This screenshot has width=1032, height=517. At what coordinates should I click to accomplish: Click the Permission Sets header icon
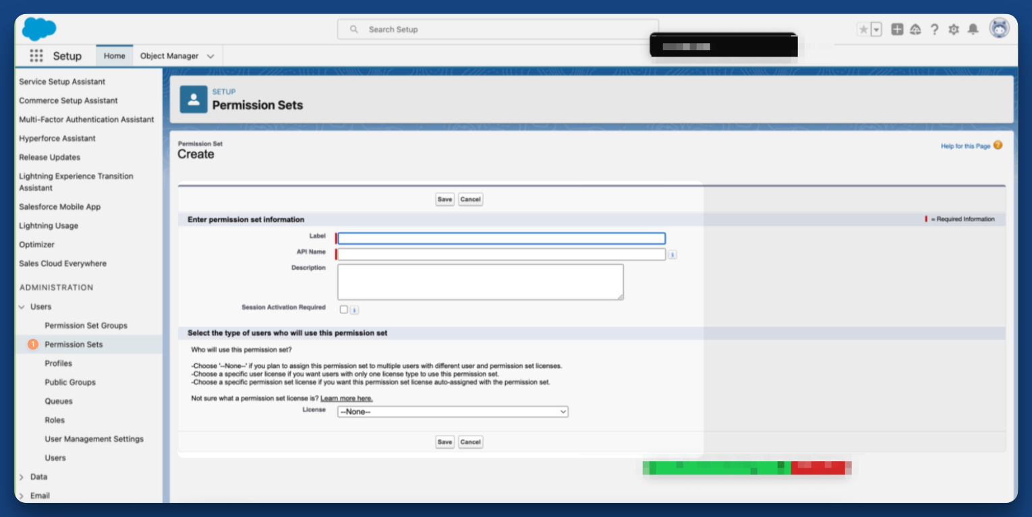coord(194,100)
